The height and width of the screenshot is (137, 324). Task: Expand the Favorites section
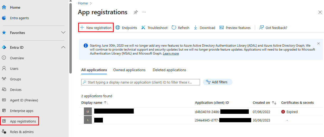pos(63,33)
